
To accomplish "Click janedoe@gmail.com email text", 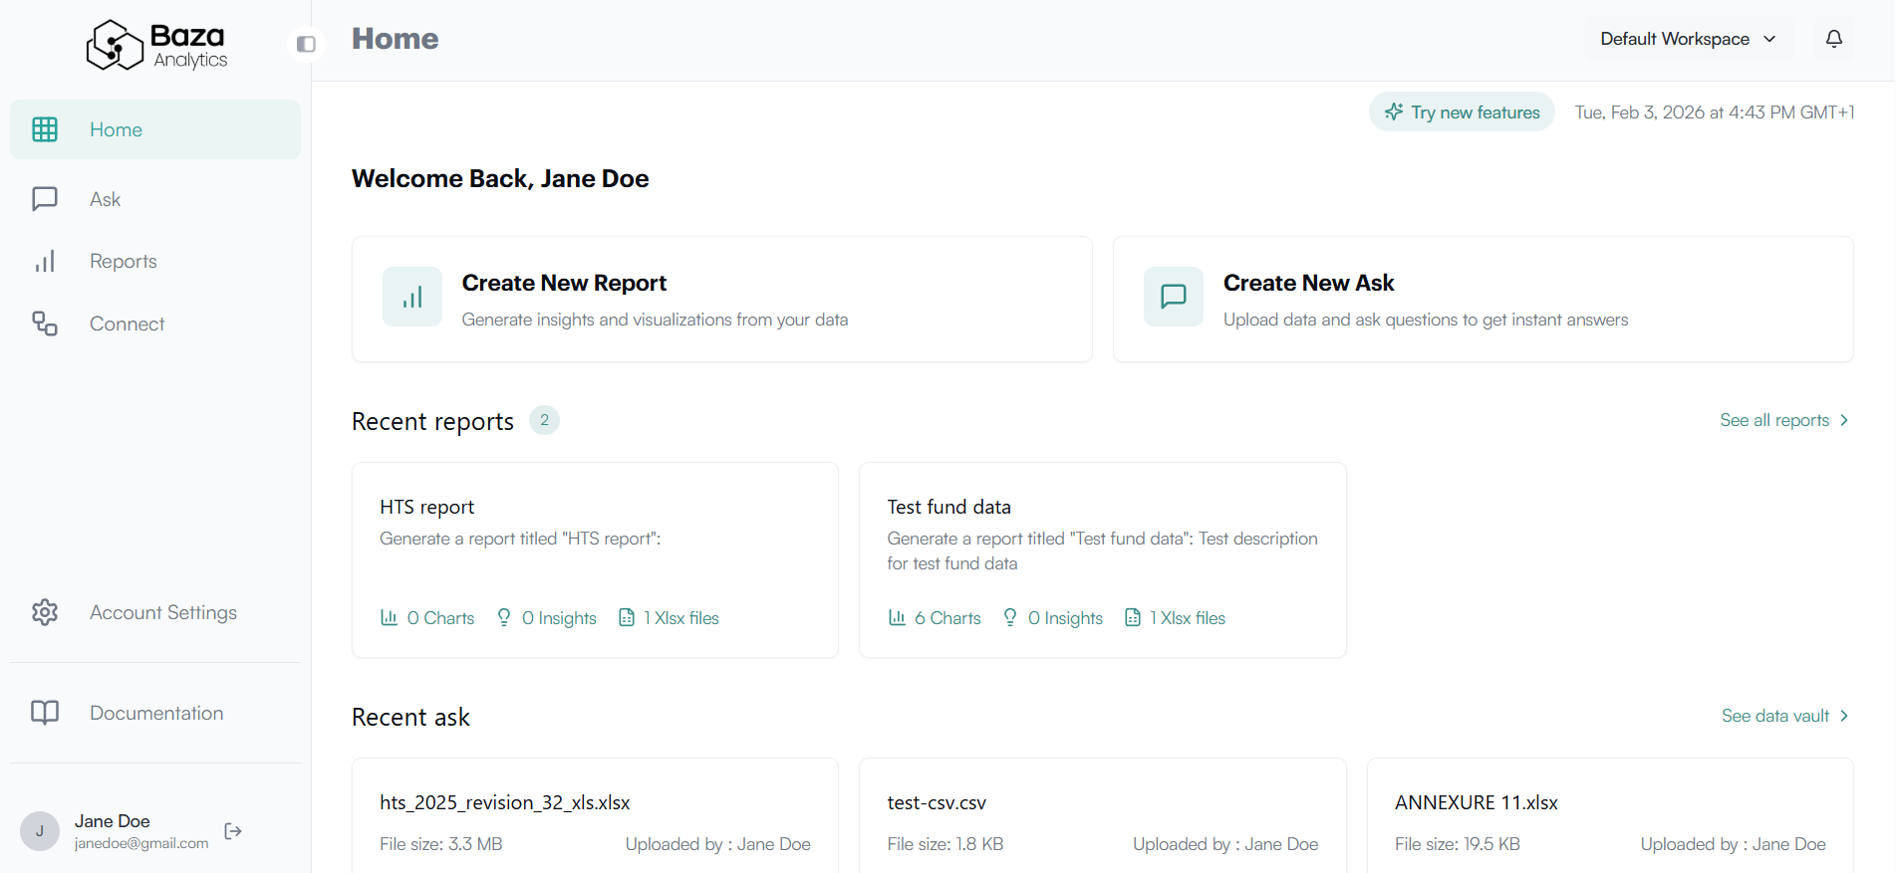I will pos(141,843).
